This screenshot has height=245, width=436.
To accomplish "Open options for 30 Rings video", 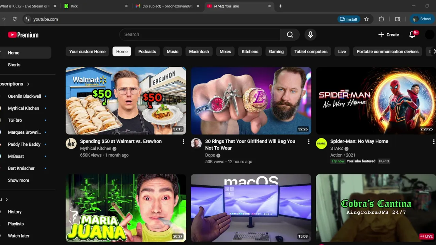I will [x=309, y=142].
